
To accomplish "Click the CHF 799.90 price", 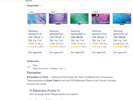I will [x=55, y=37].
